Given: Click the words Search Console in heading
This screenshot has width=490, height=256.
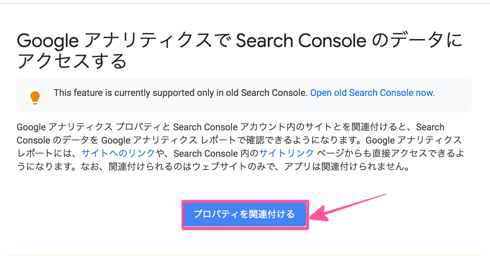Looking at the screenshot, I should click(x=301, y=41).
